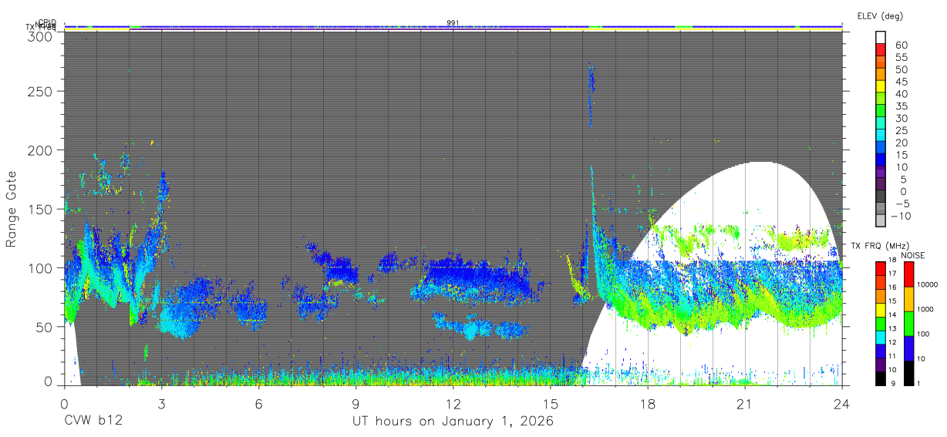Click the "200" Range Gate tick label
Image resolution: width=947 pixels, height=437 pixels.
click(42, 150)
